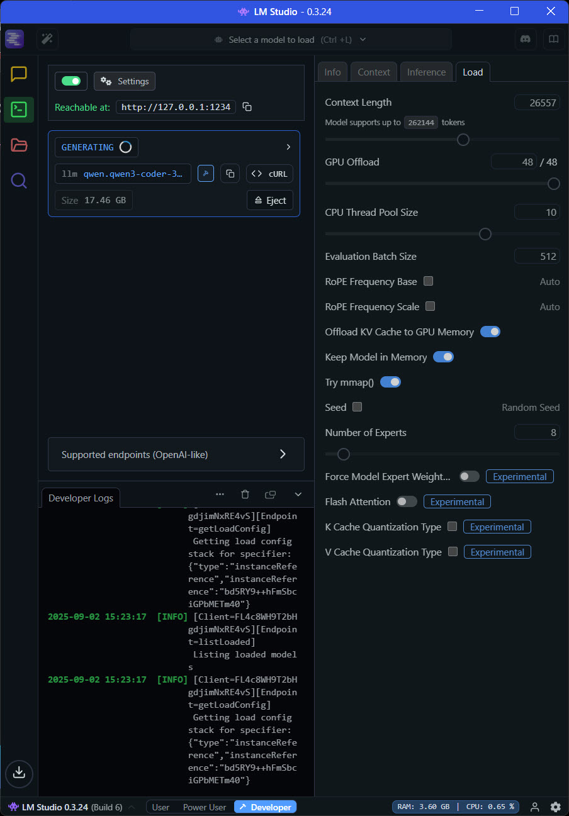Image resolution: width=569 pixels, height=816 pixels.
Task: Enable Flash Attention
Action: (x=407, y=501)
